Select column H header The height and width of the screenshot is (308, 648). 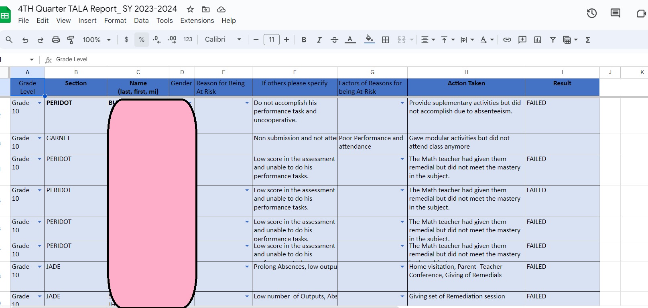click(x=466, y=72)
